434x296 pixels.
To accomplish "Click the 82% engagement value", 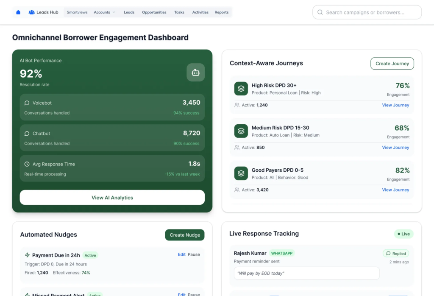I will tap(403, 170).
